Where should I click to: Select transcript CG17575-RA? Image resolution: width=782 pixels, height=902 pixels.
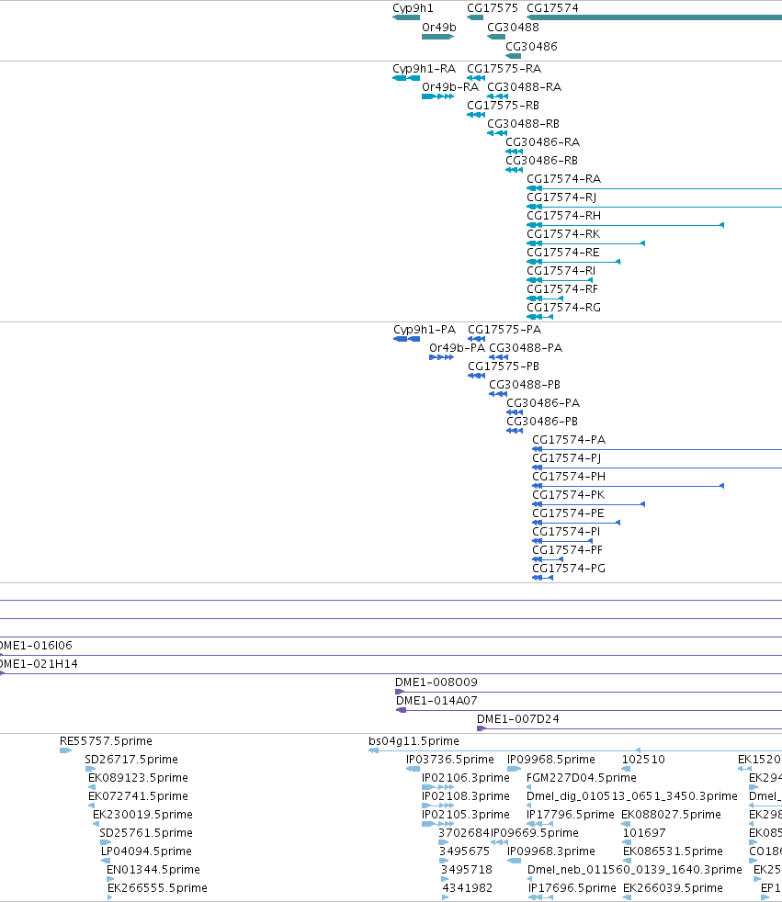tap(504, 69)
